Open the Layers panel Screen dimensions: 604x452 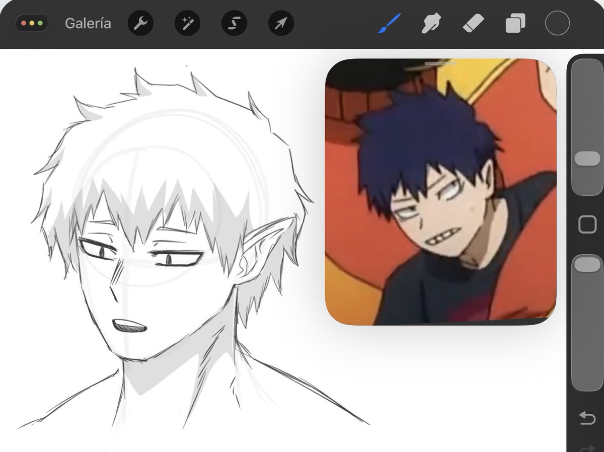point(515,23)
